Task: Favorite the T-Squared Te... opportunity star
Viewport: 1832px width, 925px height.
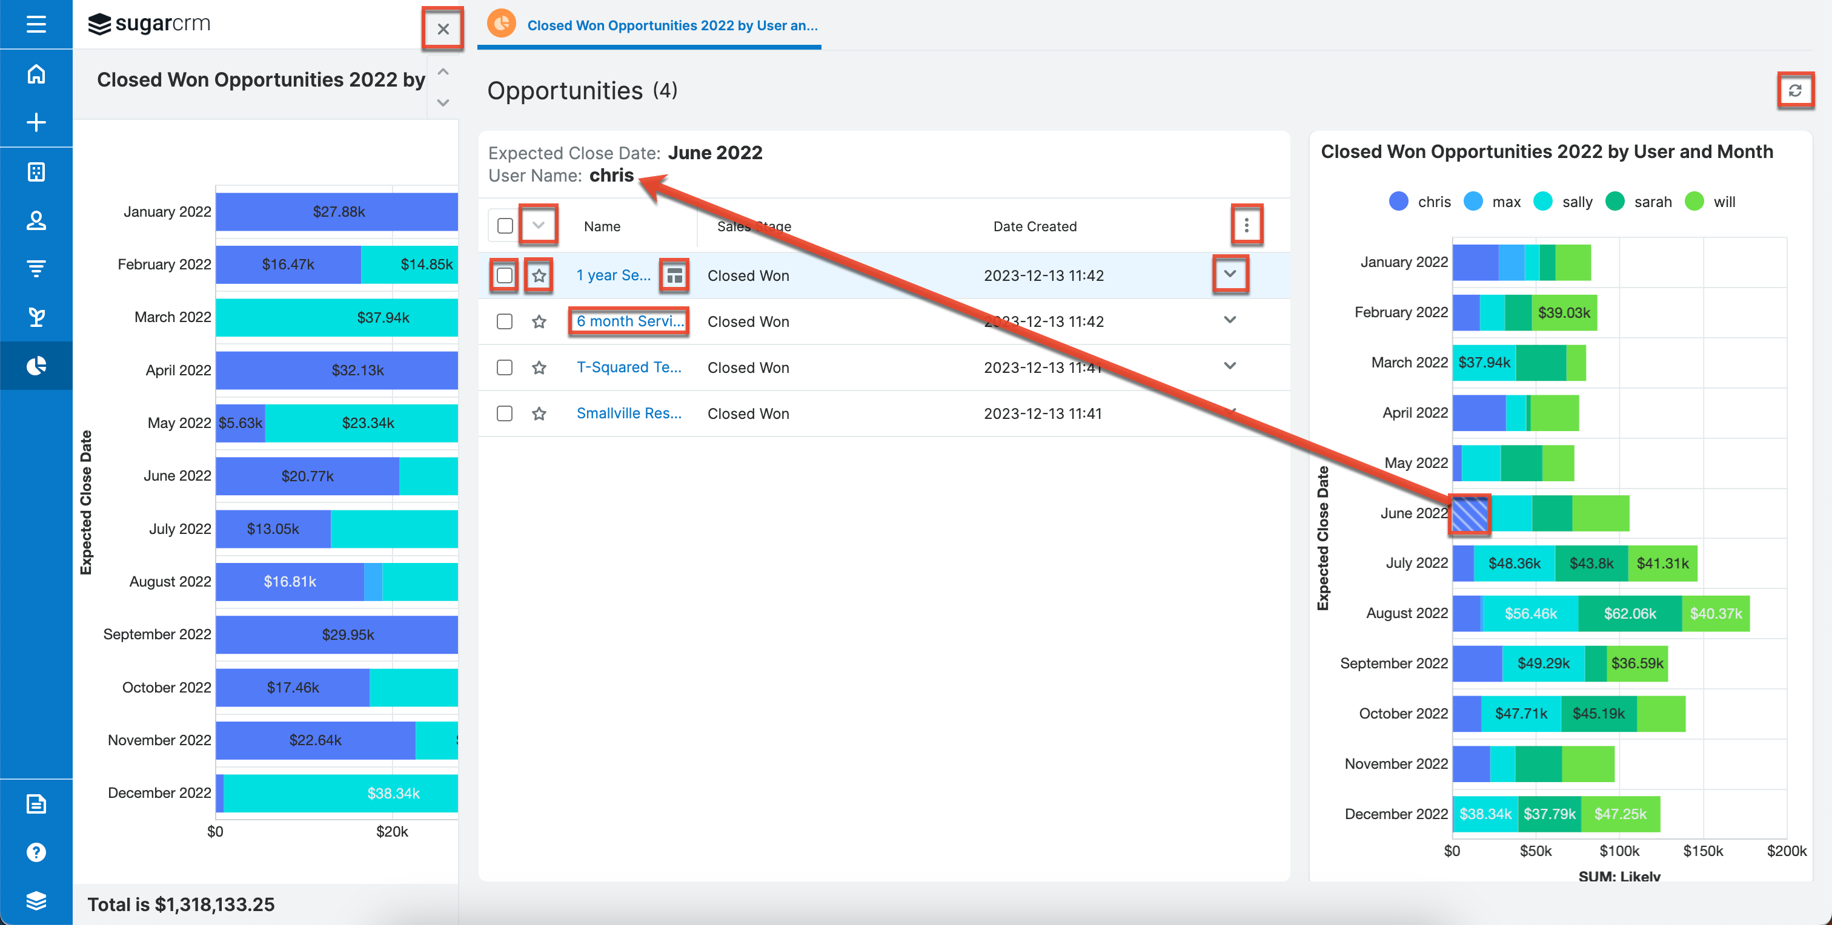Action: pyautogui.click(x=539, y=367)
